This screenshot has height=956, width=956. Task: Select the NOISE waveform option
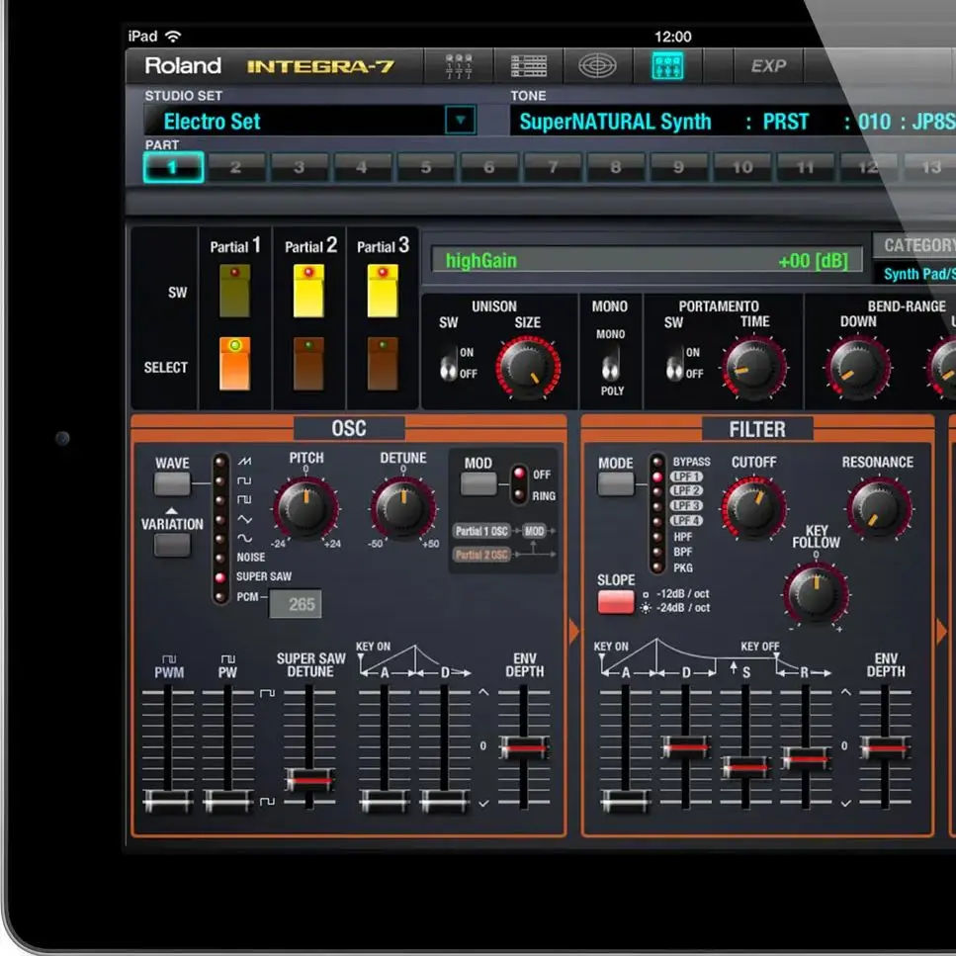pos(250,558)
